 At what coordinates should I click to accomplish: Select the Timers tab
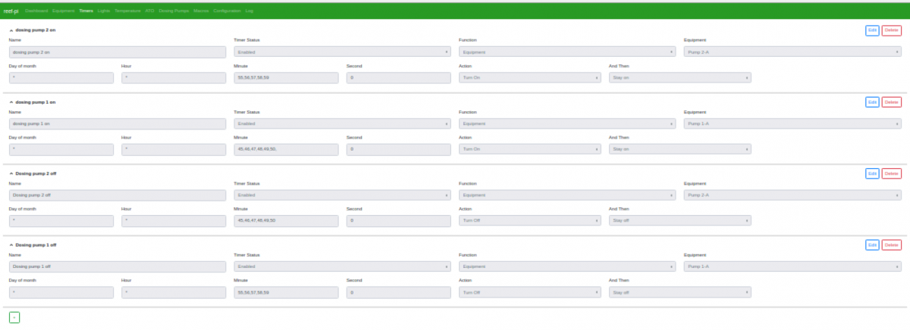[86, 11]
